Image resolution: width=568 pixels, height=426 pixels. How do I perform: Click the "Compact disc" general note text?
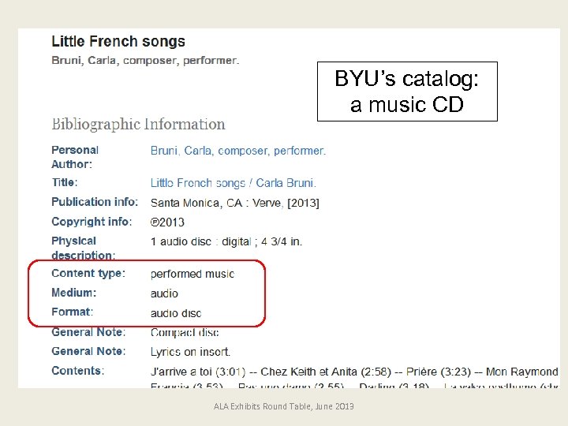click(x=185, y=332)
